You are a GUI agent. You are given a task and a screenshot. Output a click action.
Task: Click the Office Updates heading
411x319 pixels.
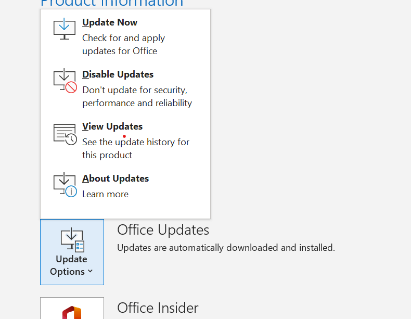pyautogui.click(x=163, y=230)
